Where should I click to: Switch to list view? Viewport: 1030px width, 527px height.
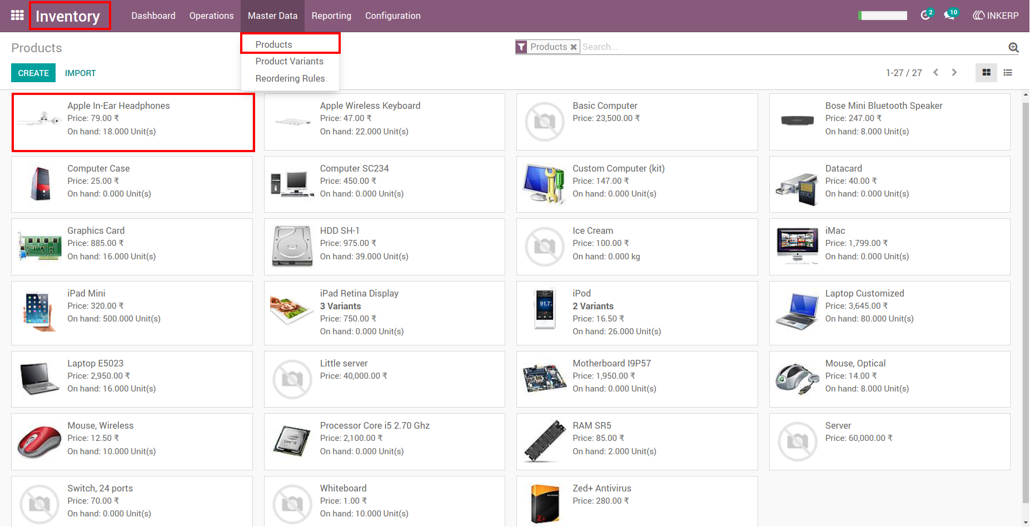pyautogui.click(x=1008, y=73)
